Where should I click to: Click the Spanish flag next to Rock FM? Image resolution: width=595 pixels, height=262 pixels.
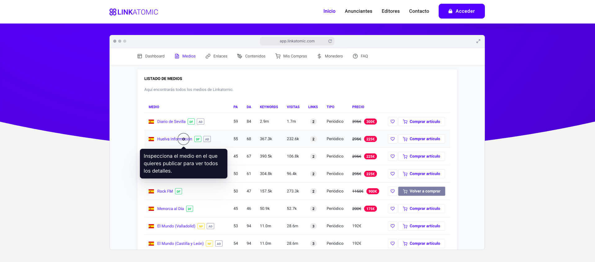click(151, 191)
